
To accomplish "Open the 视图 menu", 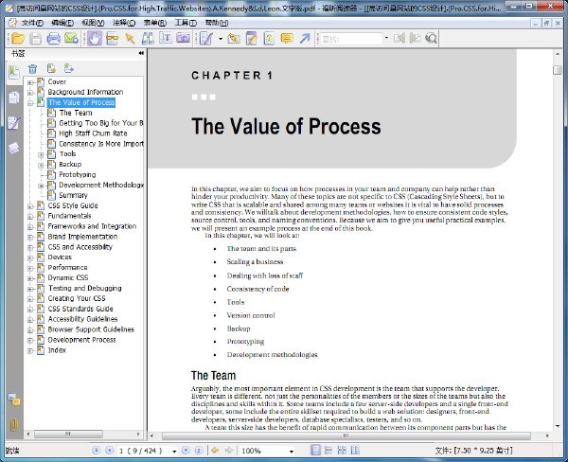I will tap(93, 23).
